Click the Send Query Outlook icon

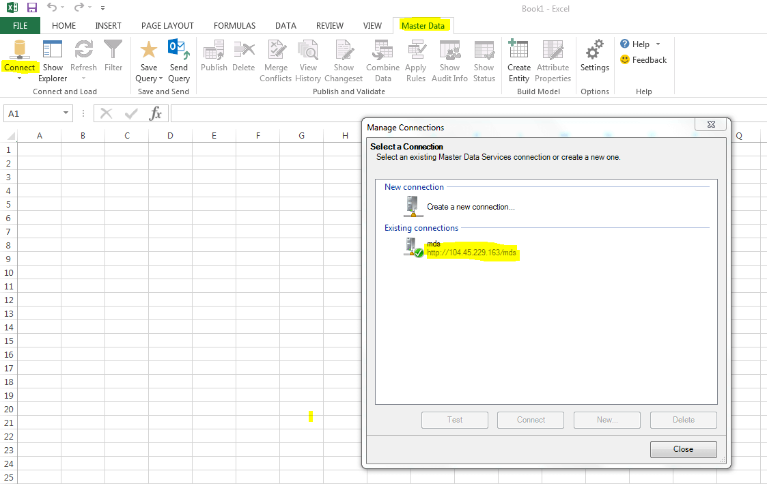pyautogui.click(x=178, y=49)
